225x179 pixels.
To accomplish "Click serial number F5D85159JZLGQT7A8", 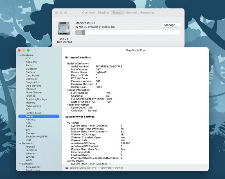I will pos(109,67).
